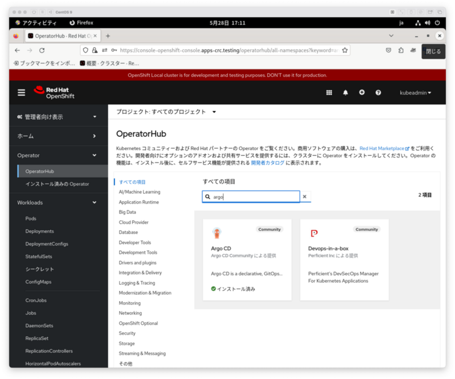This screenshot has width=455, height=379.
Task: Switch perspective via 管理者向け表示 dropdown
Action: [x=57, y=117]
